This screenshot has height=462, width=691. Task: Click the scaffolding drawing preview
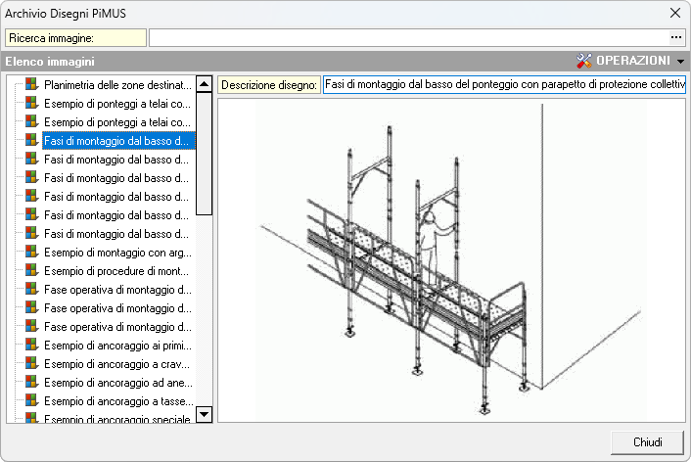point(450,259)
